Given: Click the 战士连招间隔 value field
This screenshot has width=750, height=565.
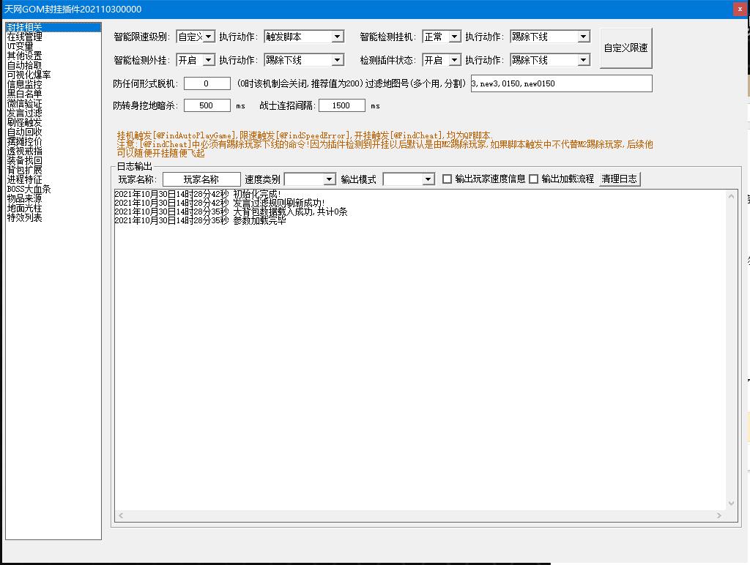Looking at the screenshot, I should point(341,105).
